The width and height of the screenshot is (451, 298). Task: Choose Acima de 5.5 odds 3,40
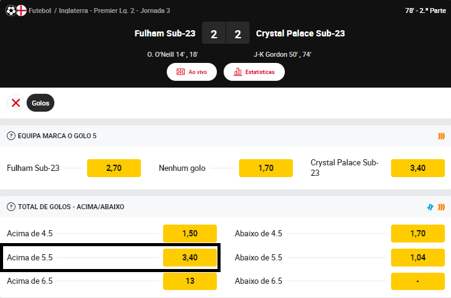190,257
